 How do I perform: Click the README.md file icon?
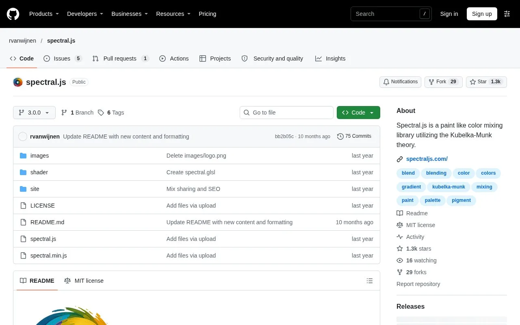tap(23, 222)
